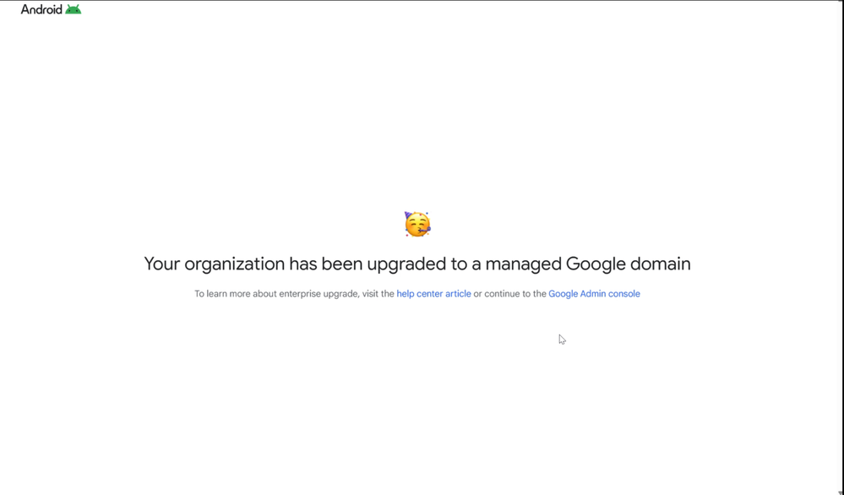This screenshot has width=844, height=495.
Task: Click the word "been" in the headline
Action: [342, 264]
